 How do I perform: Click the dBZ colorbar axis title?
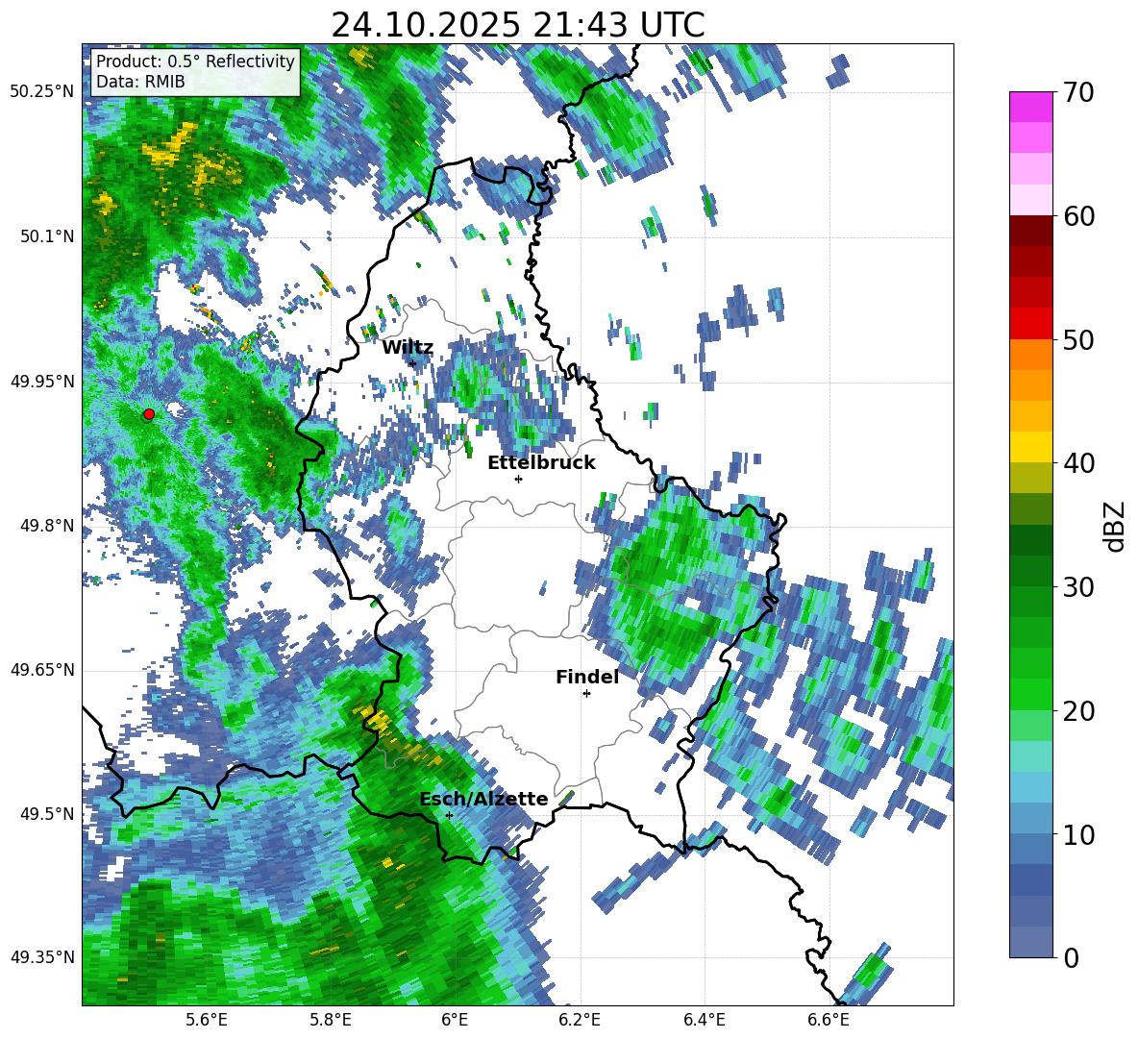[x=1116, y=526]
